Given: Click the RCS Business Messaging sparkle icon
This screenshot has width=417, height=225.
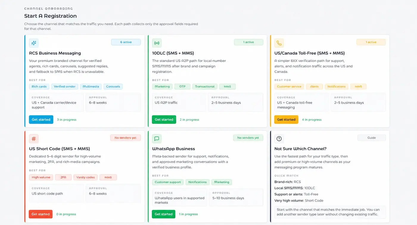Looking at the screenshot, I should click(34, 43).
